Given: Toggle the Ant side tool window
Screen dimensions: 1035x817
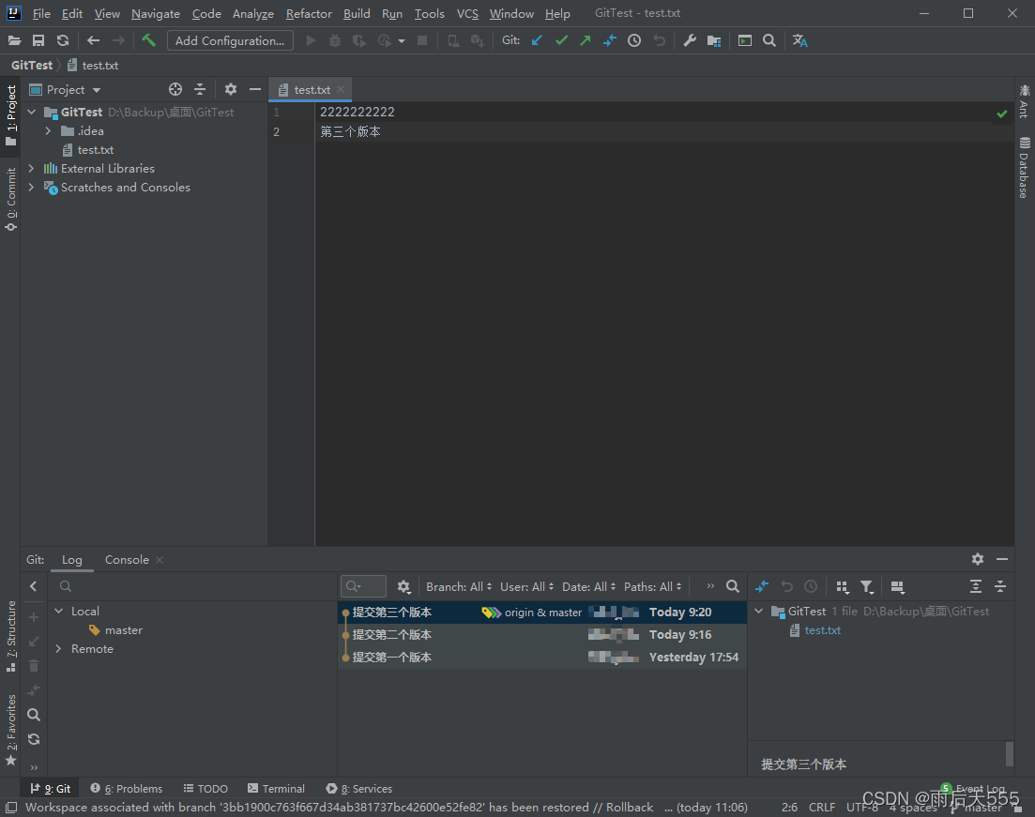Looking at the screenshot, I should click(x=1024, y=101).
